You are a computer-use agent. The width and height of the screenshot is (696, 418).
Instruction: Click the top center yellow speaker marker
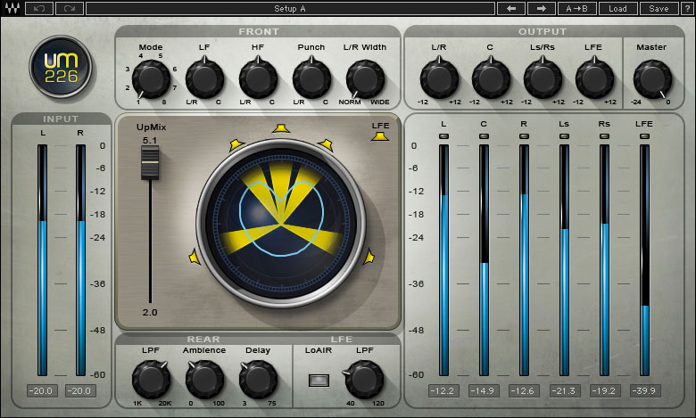click(x=281, y=128)
